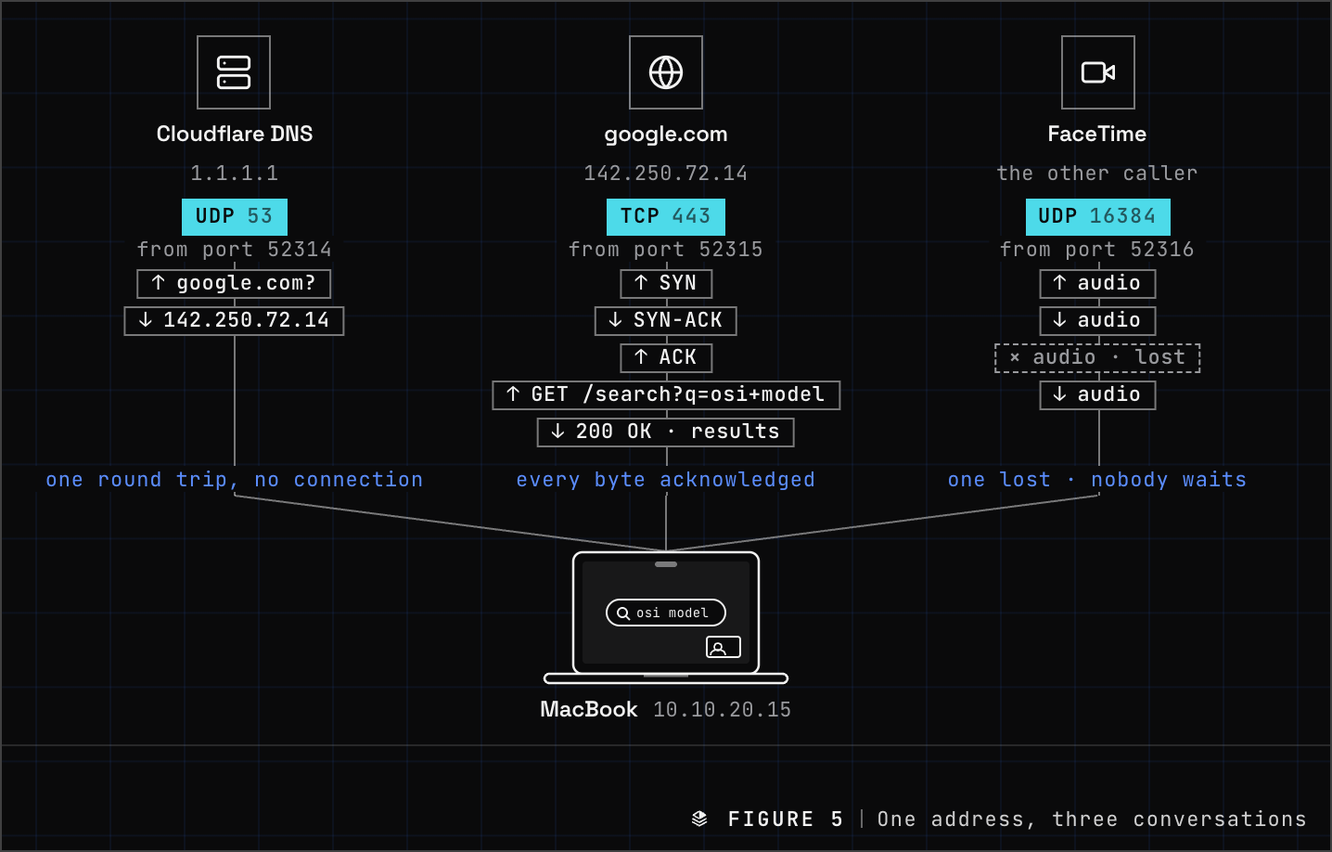Select the UDP 16384 port badge
The image size is (1332, 852).
(x=1098, y=216)
